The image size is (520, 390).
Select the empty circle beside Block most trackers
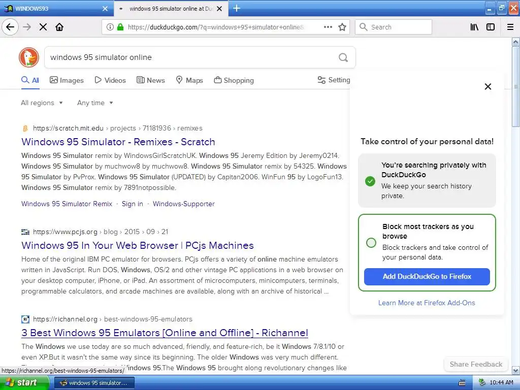coord(371,243)
